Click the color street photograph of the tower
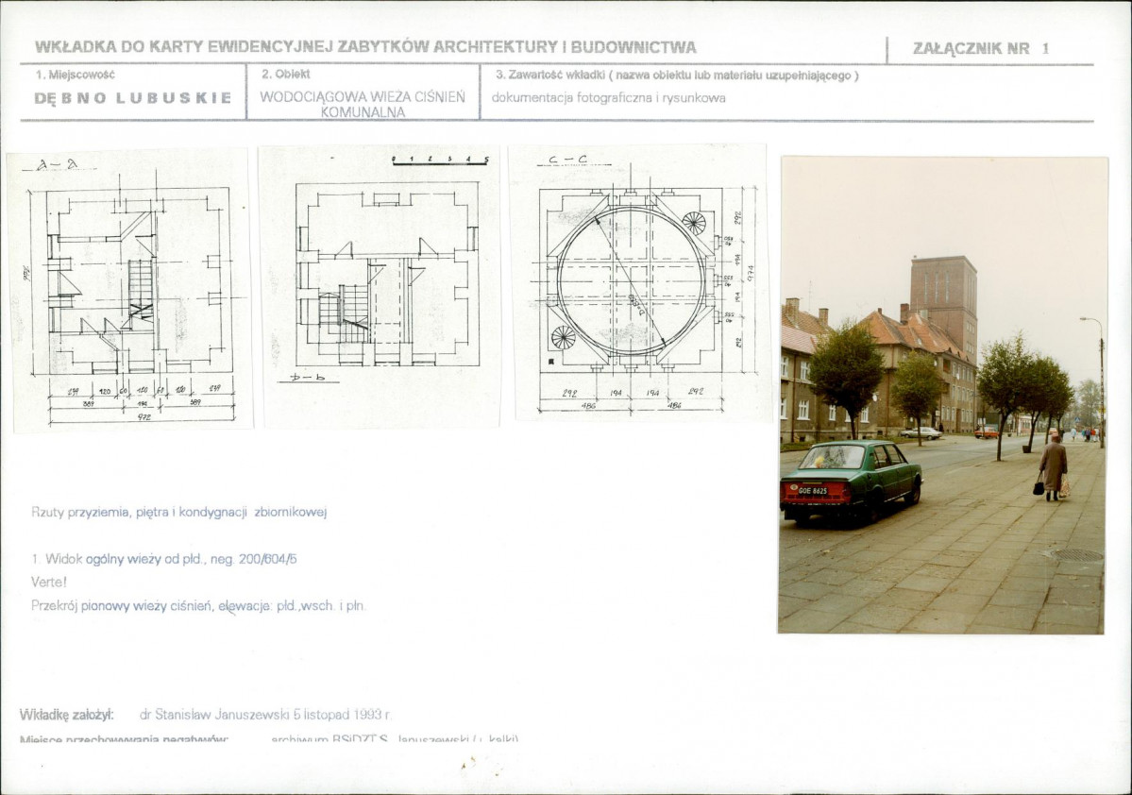1132x795 pixels. [x=942, y=394]
